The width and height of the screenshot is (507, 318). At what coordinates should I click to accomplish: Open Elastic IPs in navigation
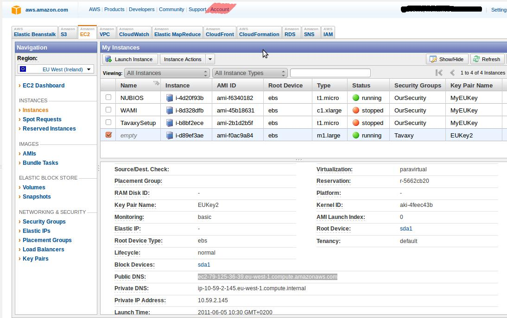coord(37,231)
